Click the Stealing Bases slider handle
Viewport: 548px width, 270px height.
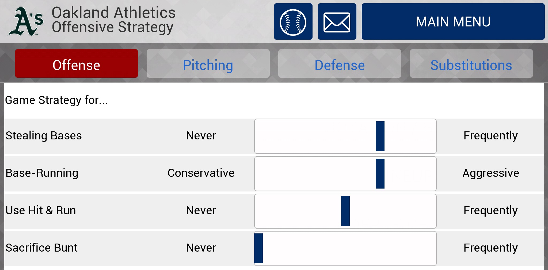point(380,136)
